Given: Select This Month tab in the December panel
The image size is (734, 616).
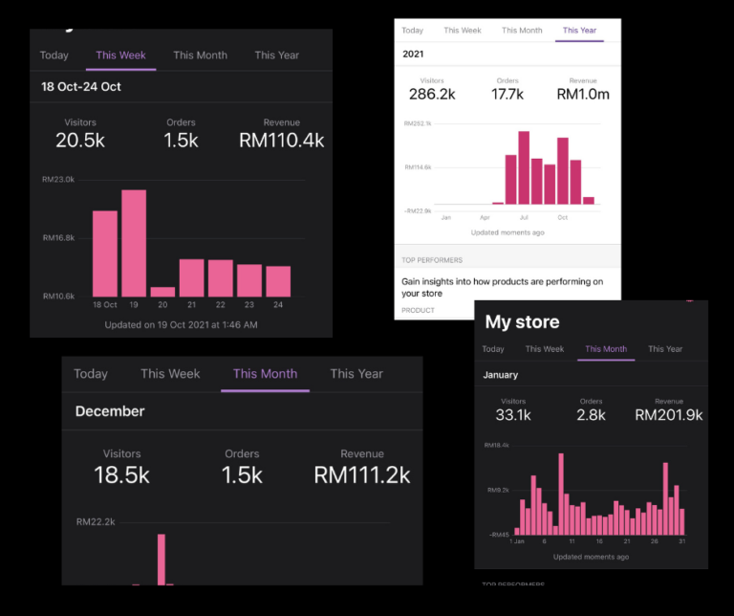Looking at the screenshot, I should tap(265, 374).
